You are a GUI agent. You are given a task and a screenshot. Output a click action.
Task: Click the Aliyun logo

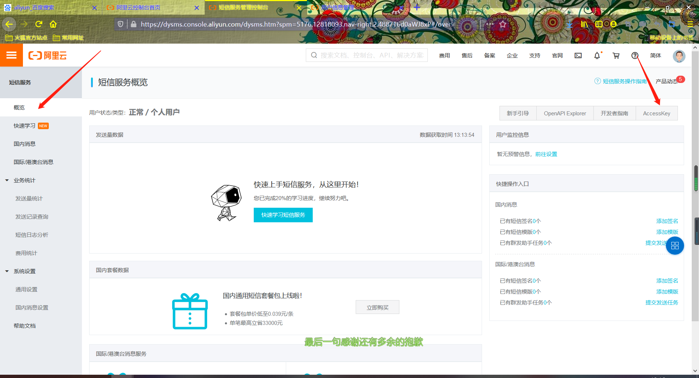click(47, 55)
